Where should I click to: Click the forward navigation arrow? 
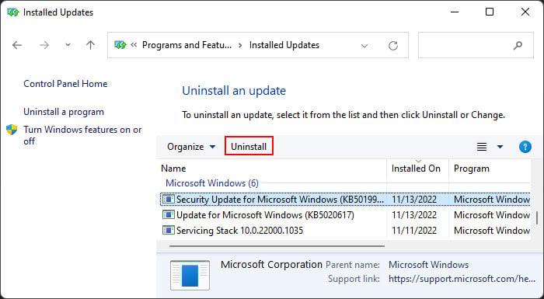click(x=44, y=45)
